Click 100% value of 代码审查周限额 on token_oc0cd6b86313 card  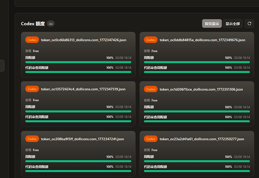pyautogui.click(x=110, y=67)
